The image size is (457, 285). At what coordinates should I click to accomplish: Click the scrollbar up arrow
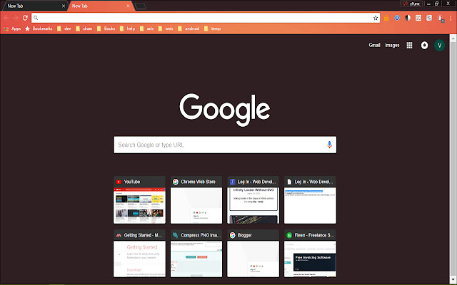(453, 38)
